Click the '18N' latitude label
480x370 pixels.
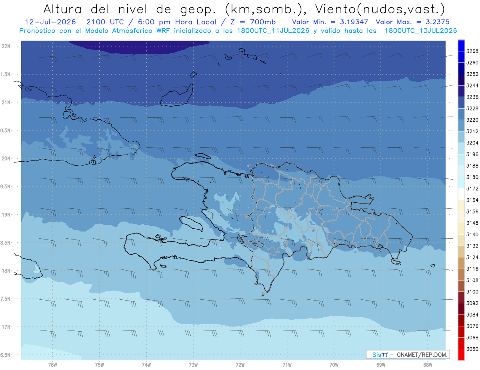tap(6, 271)
